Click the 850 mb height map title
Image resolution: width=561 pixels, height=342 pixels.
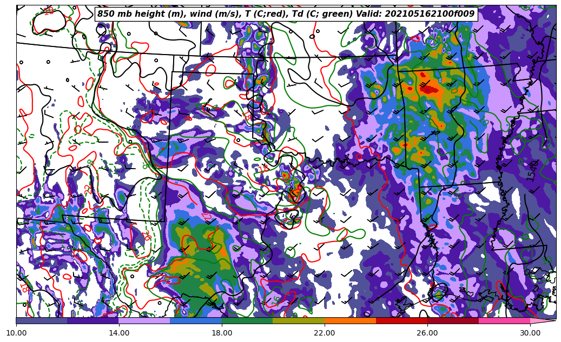coord(286,14)
